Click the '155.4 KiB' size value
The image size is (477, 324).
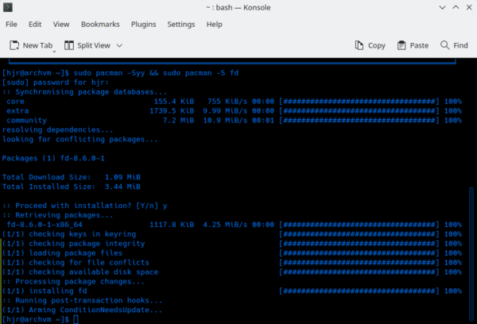(173, 102)
